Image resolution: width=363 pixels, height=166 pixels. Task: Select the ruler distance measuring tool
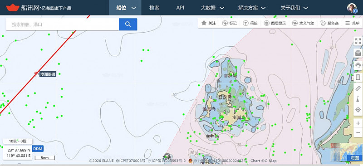click(x=358, y=88)
